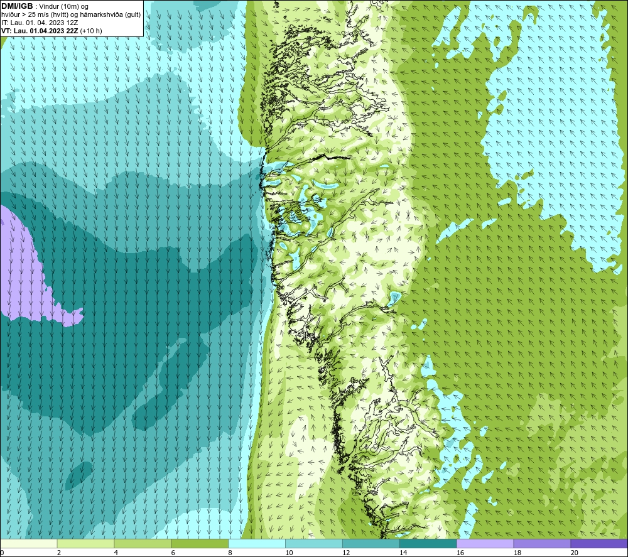The image size is (628, 557).
Task: Click the '(+10 h)' forecast offset text
Action: (91, 31)
